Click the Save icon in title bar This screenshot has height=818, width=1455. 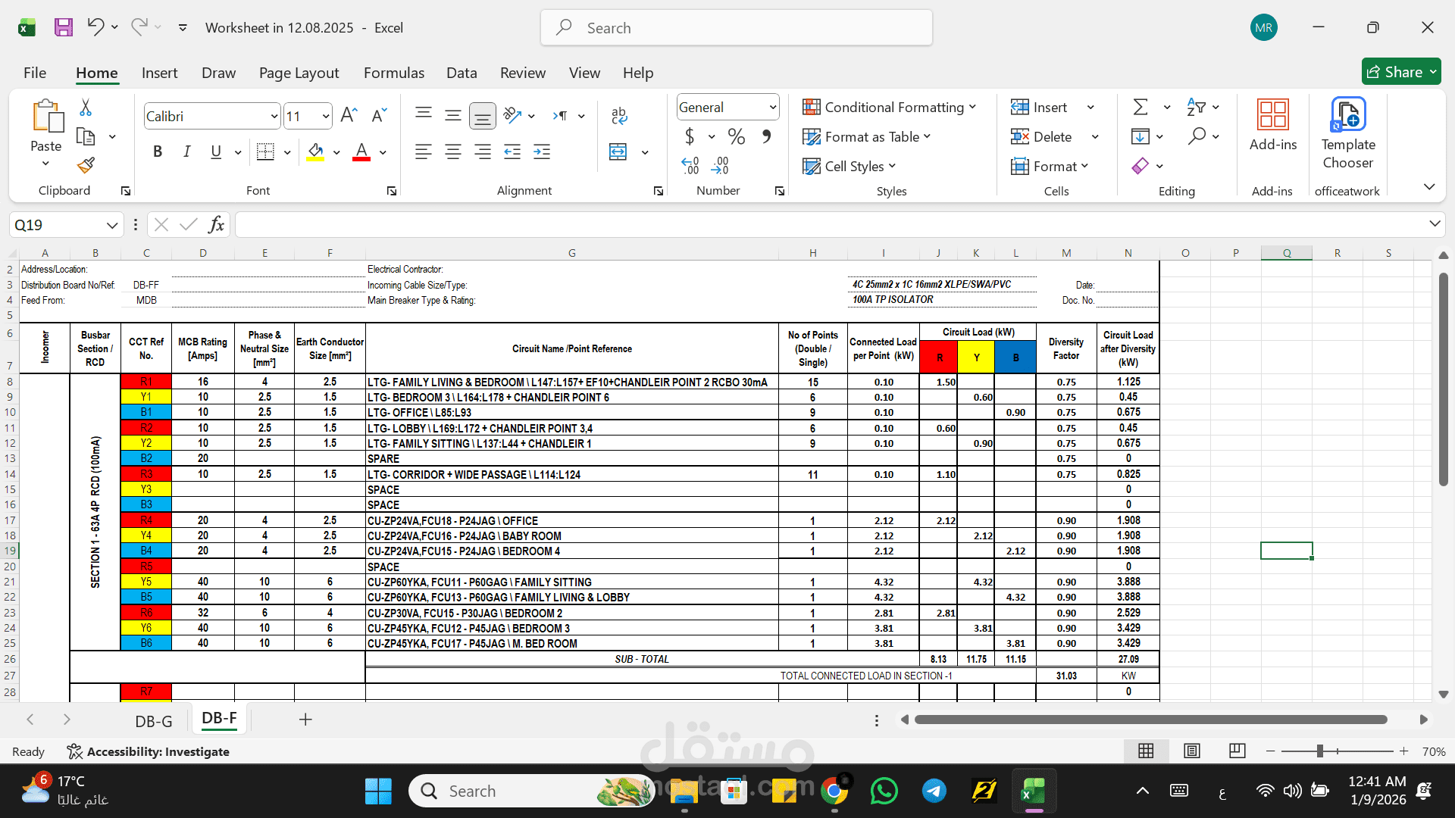point(64,27)
